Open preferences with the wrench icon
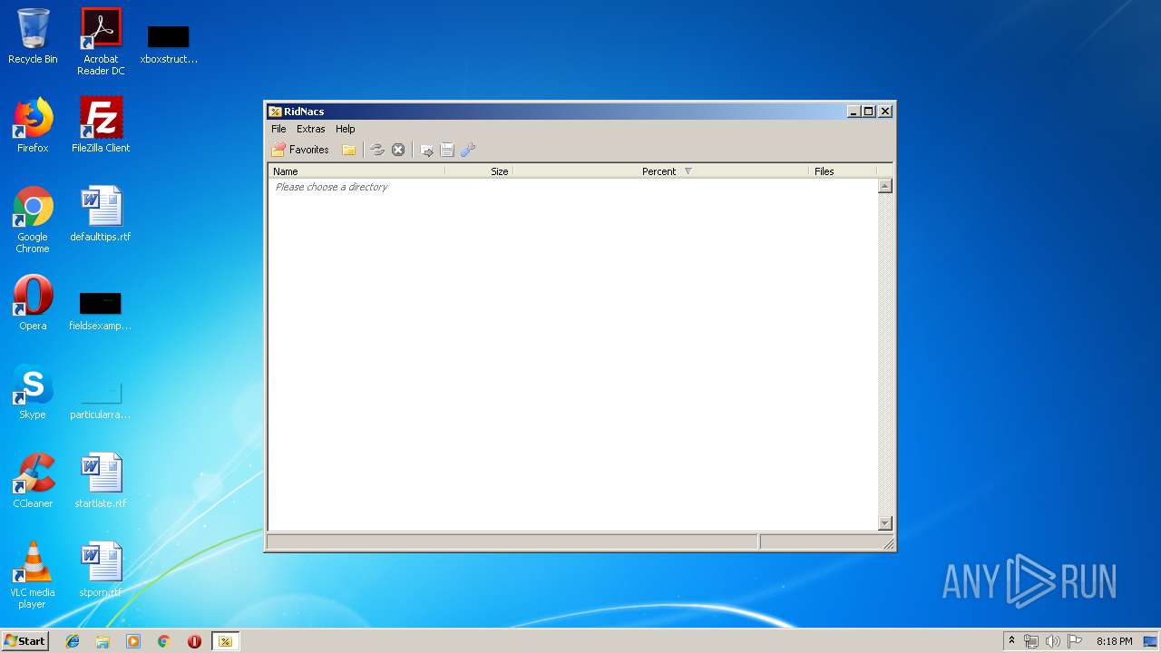1161x653 pixels. click(x=468, y=150)
